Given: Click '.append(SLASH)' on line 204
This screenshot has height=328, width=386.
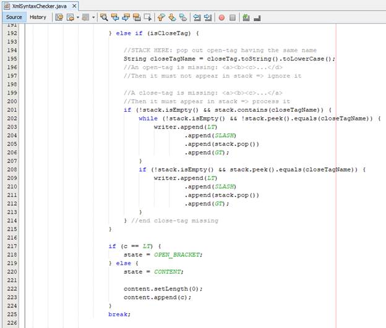Looking at the screenshot, I should point(210,136).
